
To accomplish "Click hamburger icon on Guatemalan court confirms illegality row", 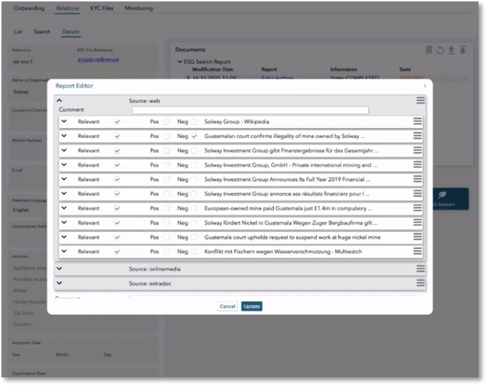I will [x=417, y=136].
